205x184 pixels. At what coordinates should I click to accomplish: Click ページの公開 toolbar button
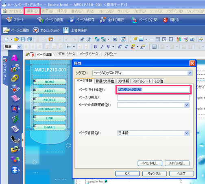coord(144,20)
